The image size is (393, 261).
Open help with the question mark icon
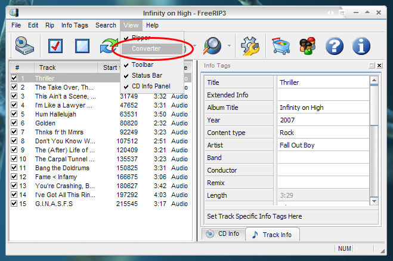coord(335,46)
